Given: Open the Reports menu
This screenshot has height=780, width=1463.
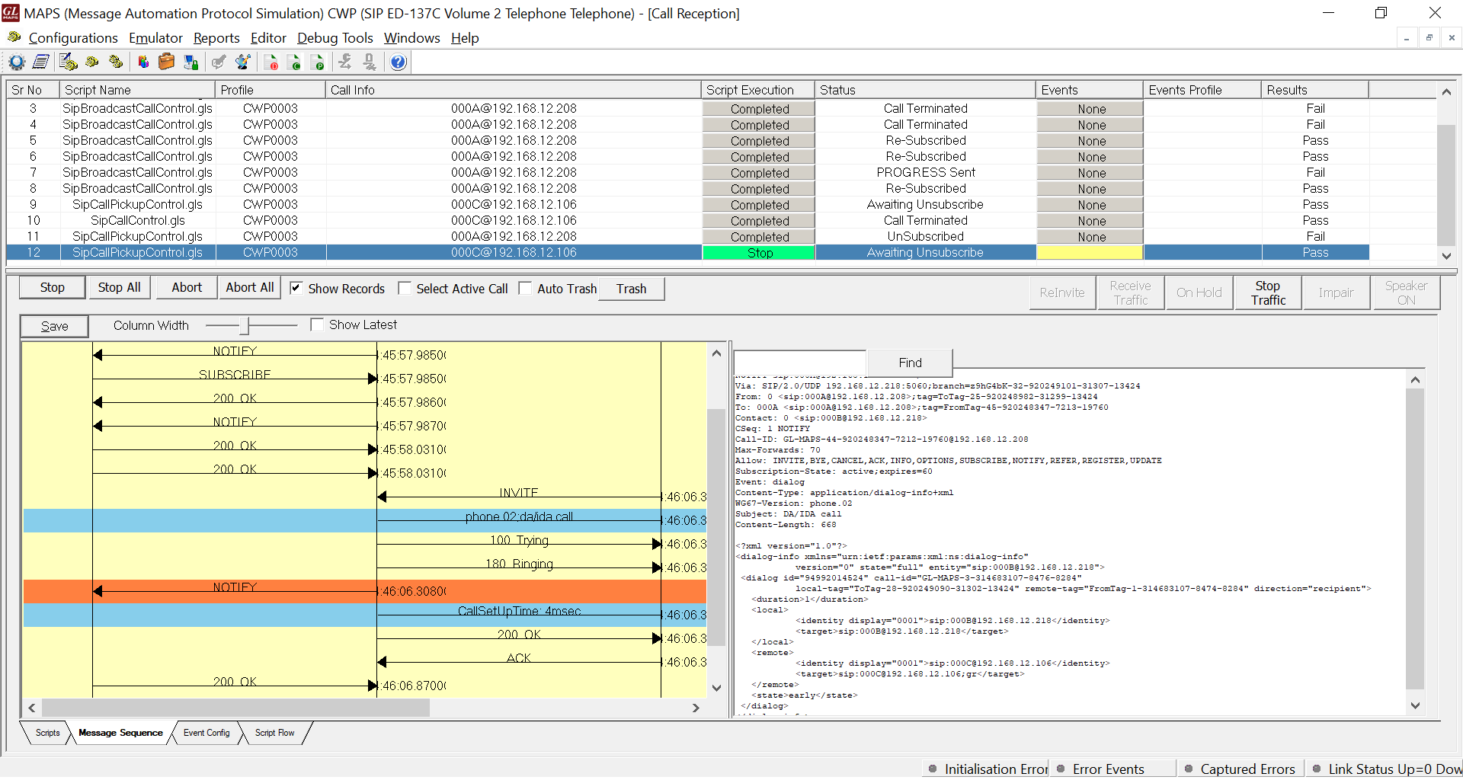Looking at the screenshot, I should [x=216, y=38].
